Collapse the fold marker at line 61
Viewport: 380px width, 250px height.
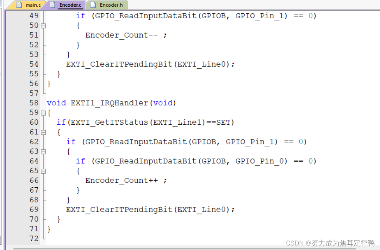(43, 132)
